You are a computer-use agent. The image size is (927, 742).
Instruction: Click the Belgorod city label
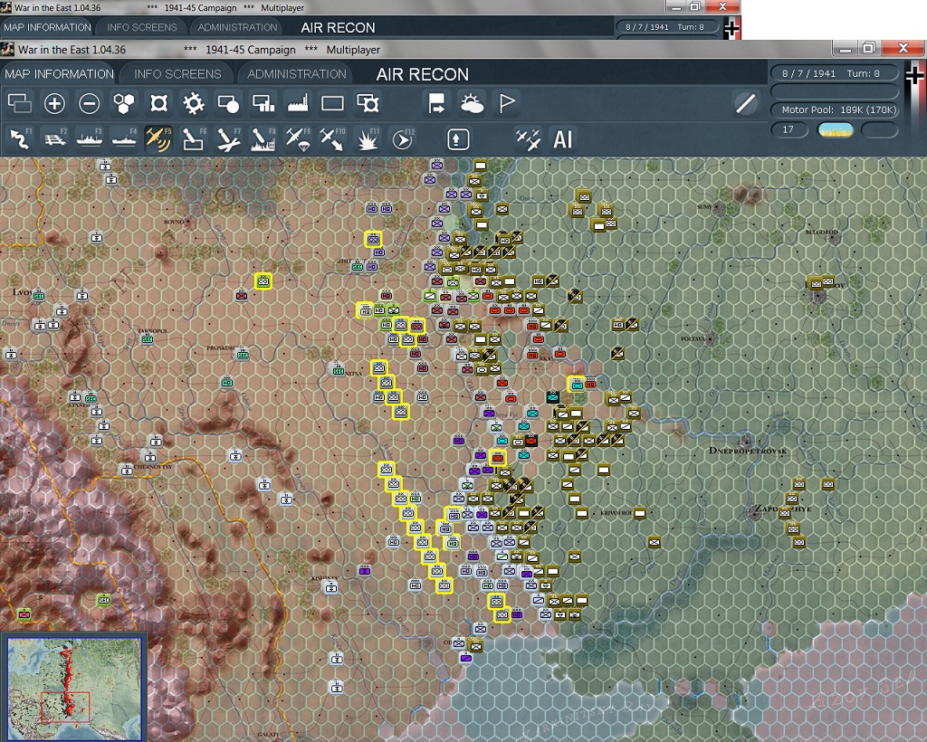click(x=822, y=233)
